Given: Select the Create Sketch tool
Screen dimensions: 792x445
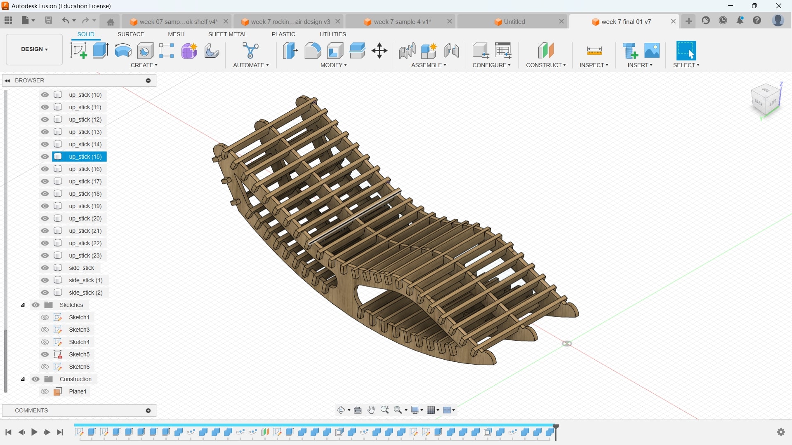Looking at the screenshot, I should tap(78, 51).
